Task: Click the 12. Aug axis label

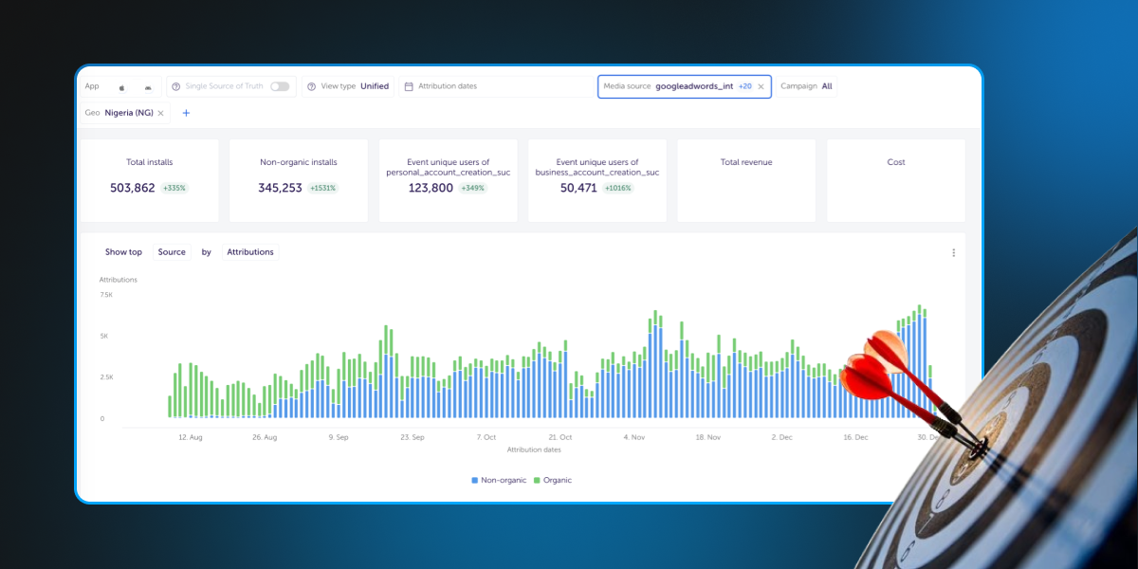Action: pyautogui.click(x=191, y=437)
